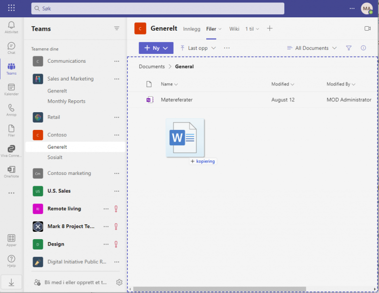The width and height of the screenshot is (379, 293).
Task: Open the app launcher waffle icon
Action: 11,8
